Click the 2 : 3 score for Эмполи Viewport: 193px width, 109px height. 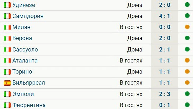click(165, 94)
